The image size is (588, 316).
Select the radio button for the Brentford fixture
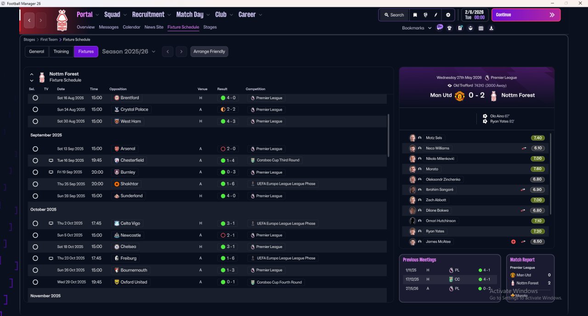[35, 98]
